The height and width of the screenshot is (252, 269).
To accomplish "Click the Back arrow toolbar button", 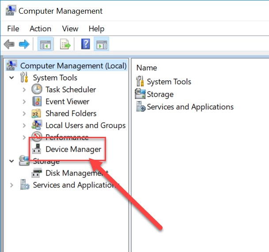I will coord(9,44).
